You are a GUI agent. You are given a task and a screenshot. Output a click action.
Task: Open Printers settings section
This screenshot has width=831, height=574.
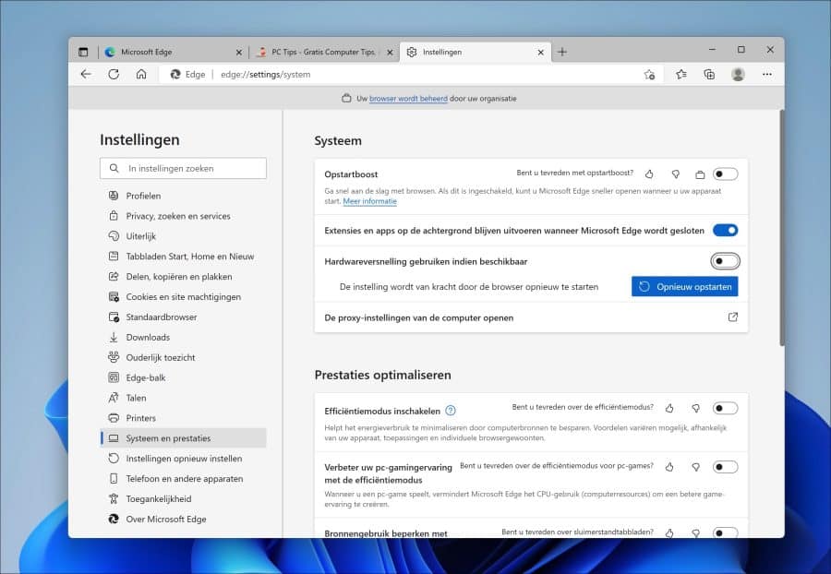pos(184,418)
